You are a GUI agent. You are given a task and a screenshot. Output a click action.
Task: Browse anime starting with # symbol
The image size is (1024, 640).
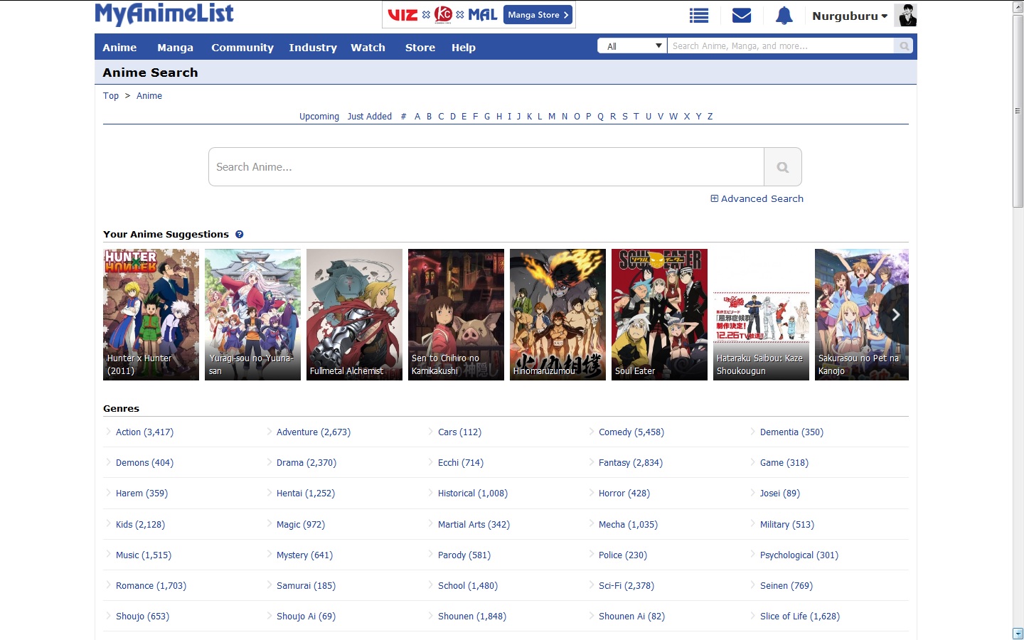(x=403, y=117)
